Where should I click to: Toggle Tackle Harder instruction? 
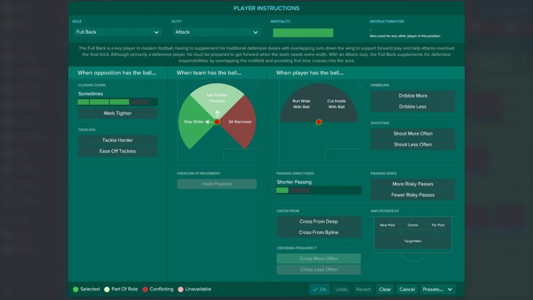coord(118,140)
